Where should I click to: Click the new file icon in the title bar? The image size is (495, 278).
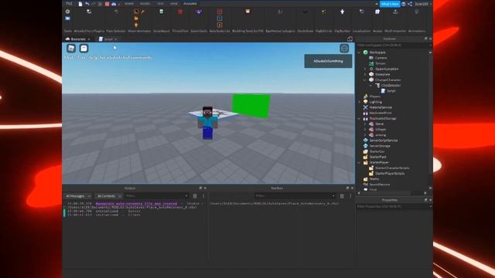[80, 4]
